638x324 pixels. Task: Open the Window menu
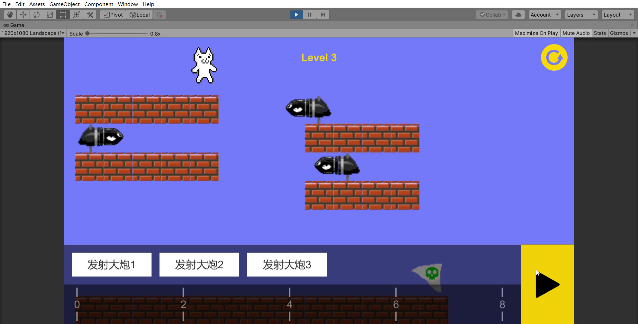pos(128,4)
